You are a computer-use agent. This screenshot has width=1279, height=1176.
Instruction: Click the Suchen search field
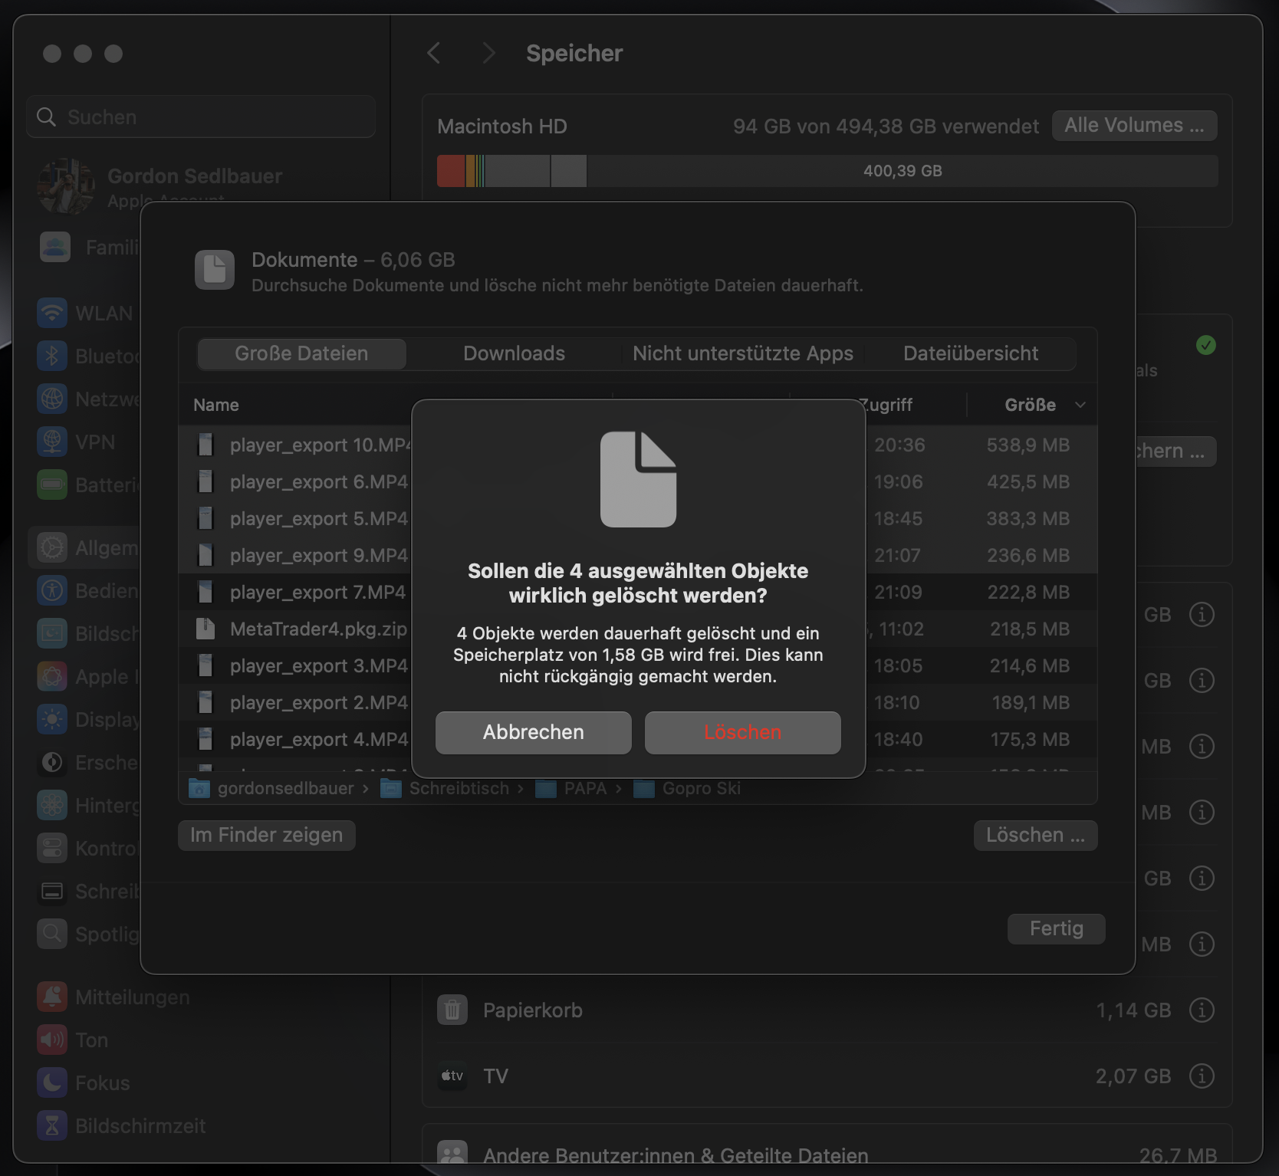pyautogui.click(x=201, y=117)
